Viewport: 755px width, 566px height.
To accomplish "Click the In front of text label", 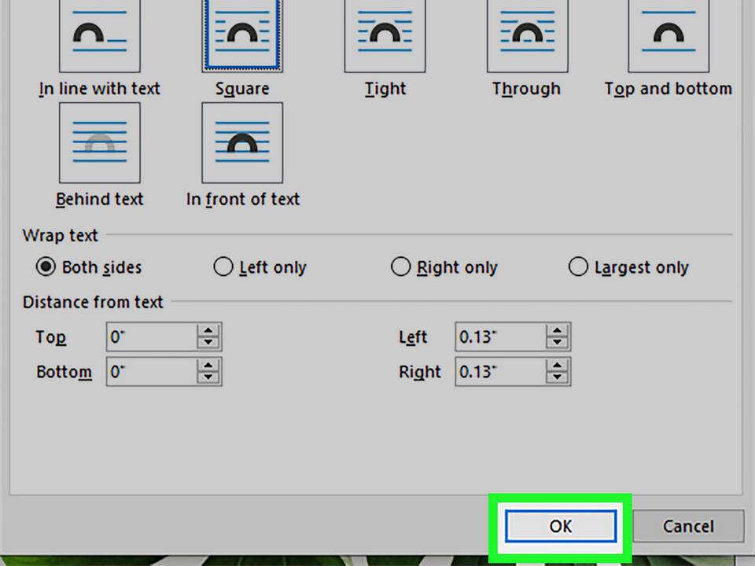I will click(243, 199).
